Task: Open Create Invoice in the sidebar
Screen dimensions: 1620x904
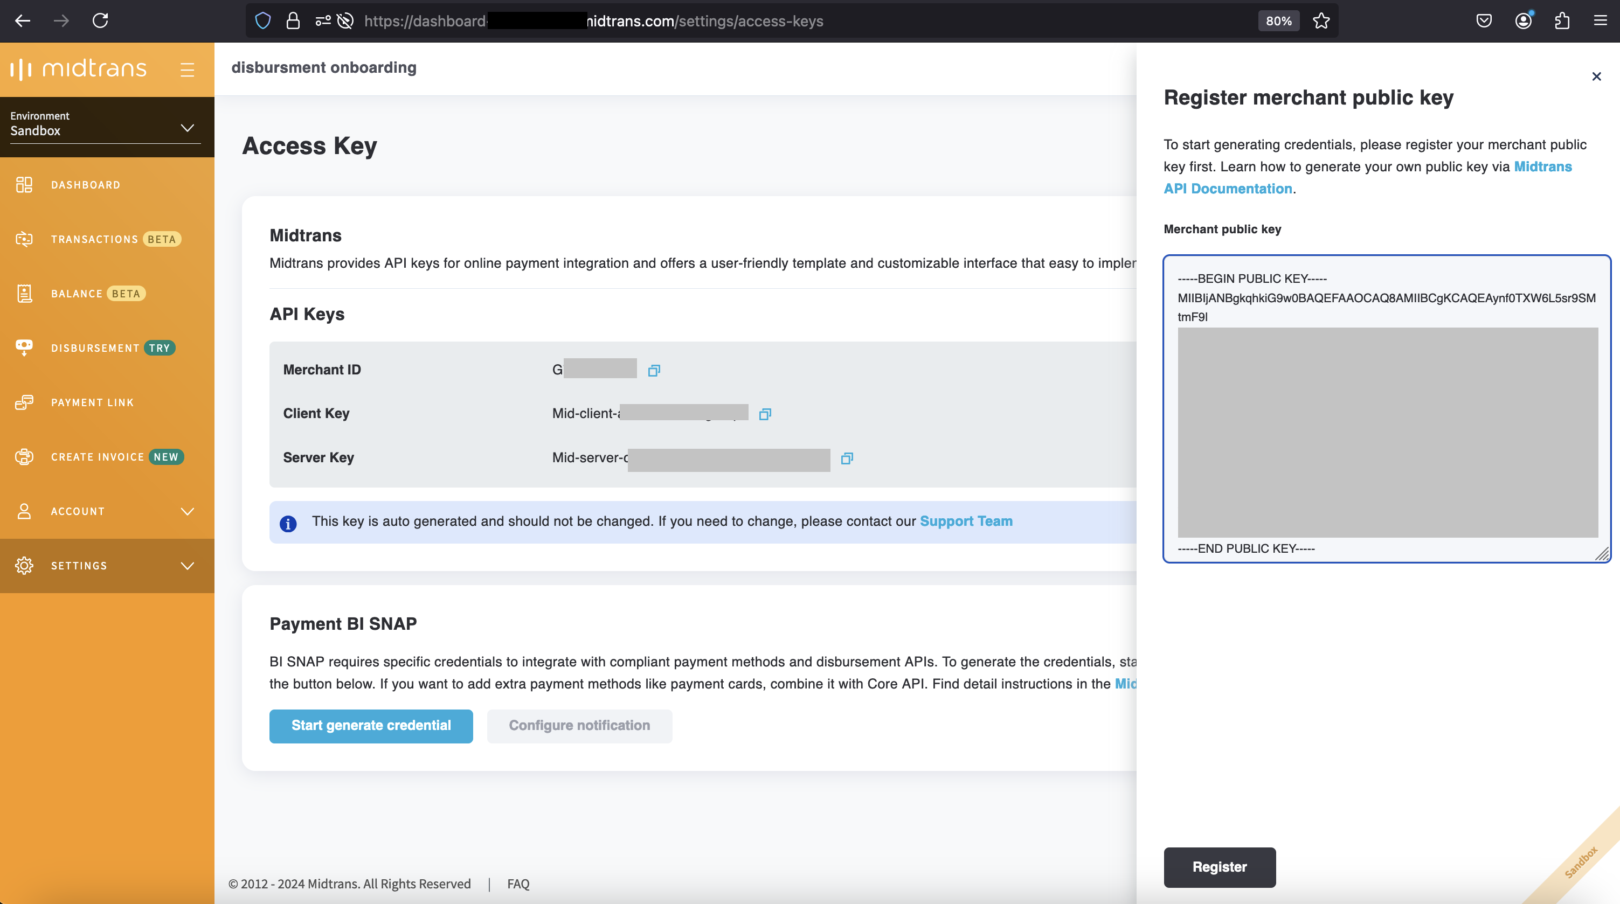Action: click(x=107, y=456)
